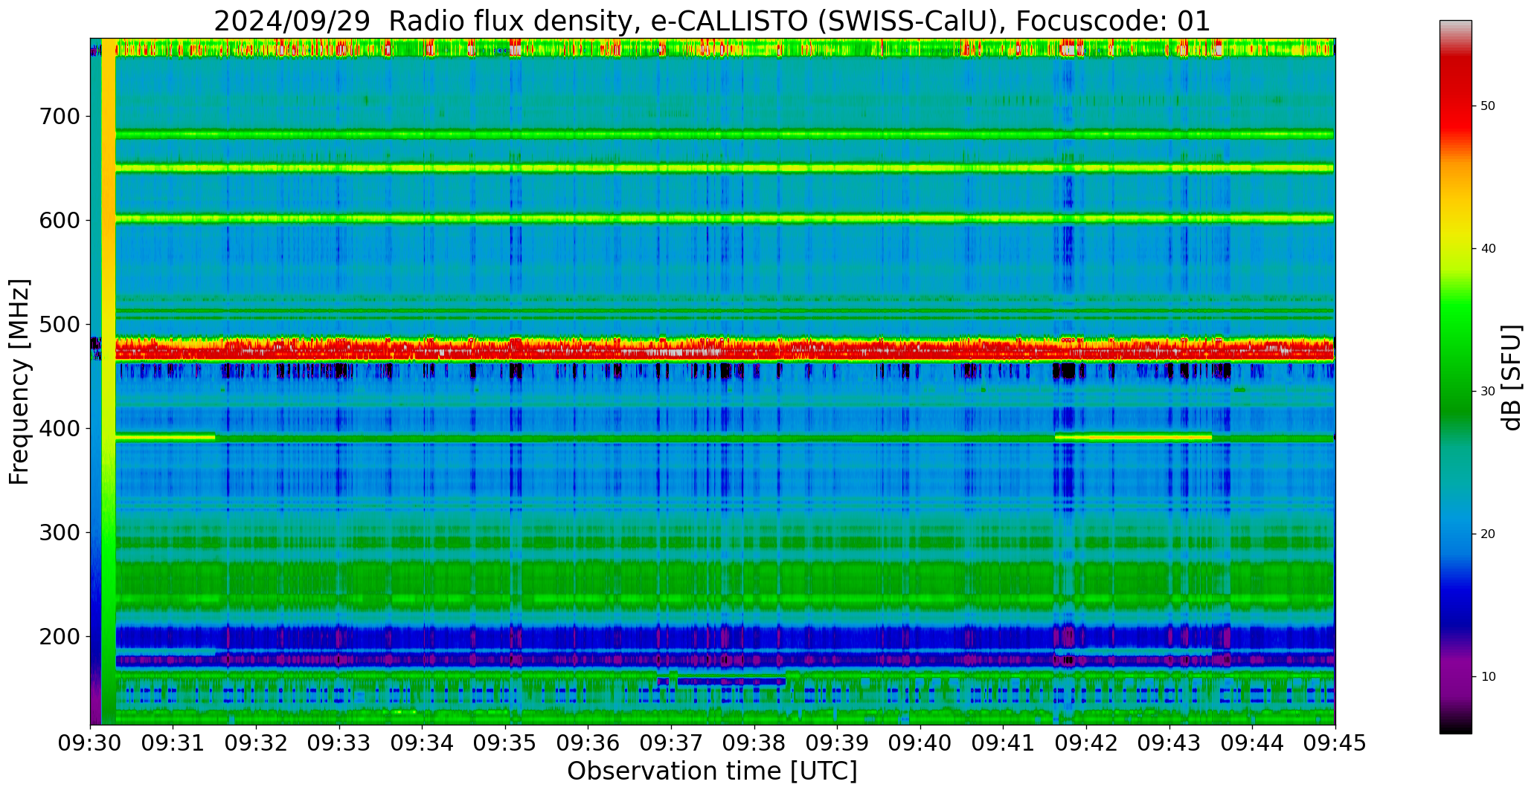Viewport: 1534px width, 793px height.
Task: Click the '500' frequency tick label
Action: click(59, 325)
